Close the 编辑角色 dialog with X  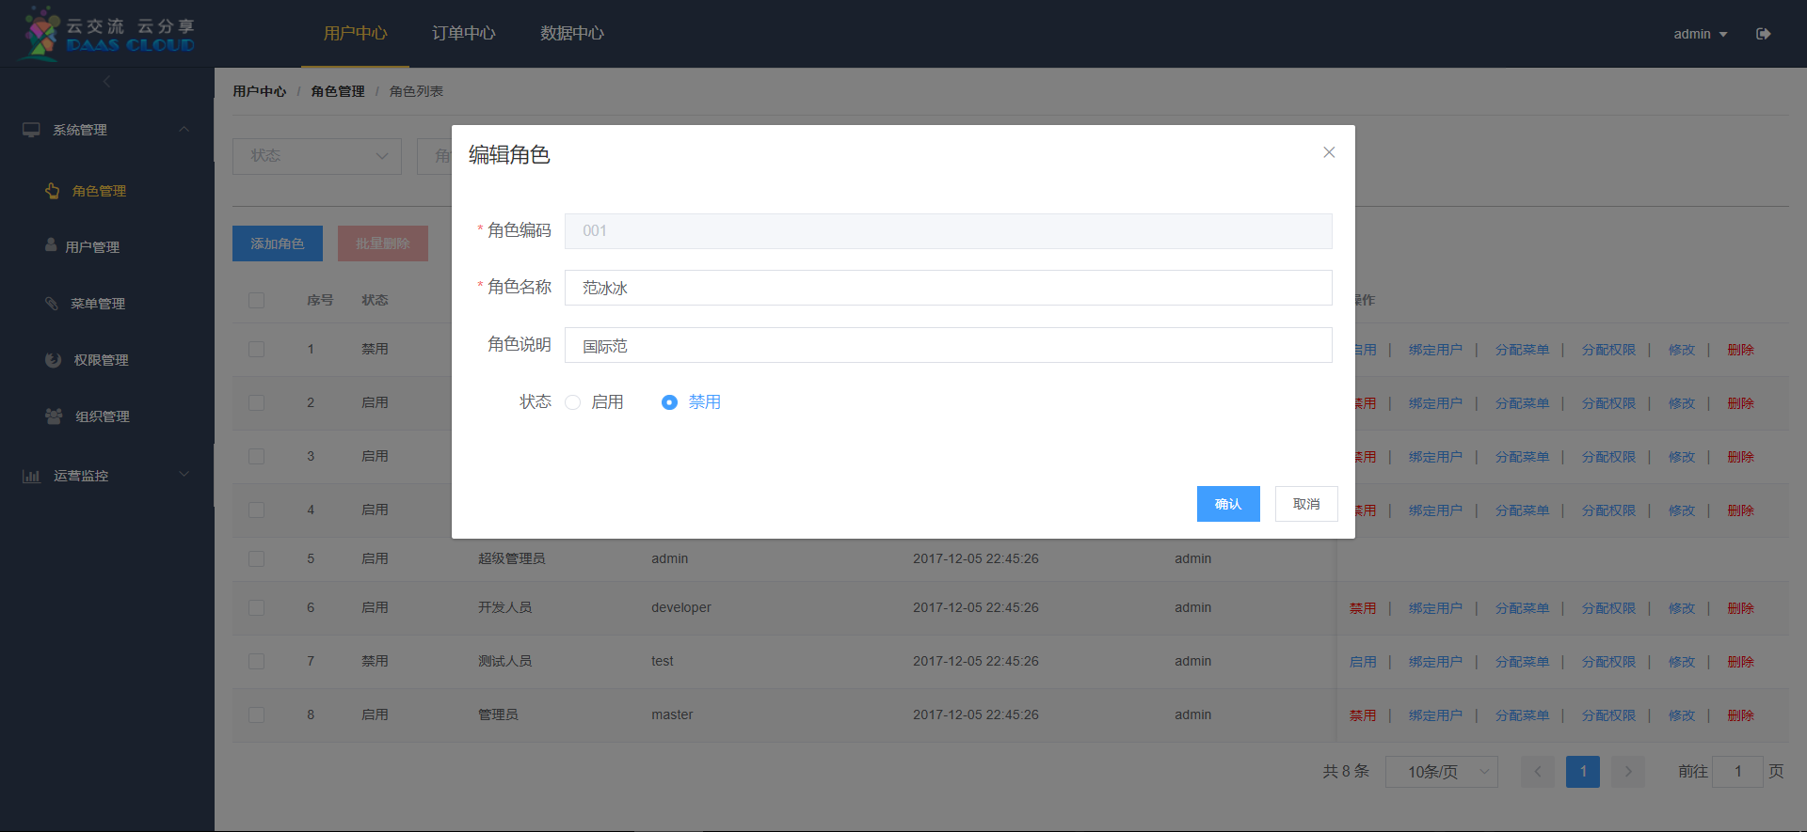point(1329,152)
